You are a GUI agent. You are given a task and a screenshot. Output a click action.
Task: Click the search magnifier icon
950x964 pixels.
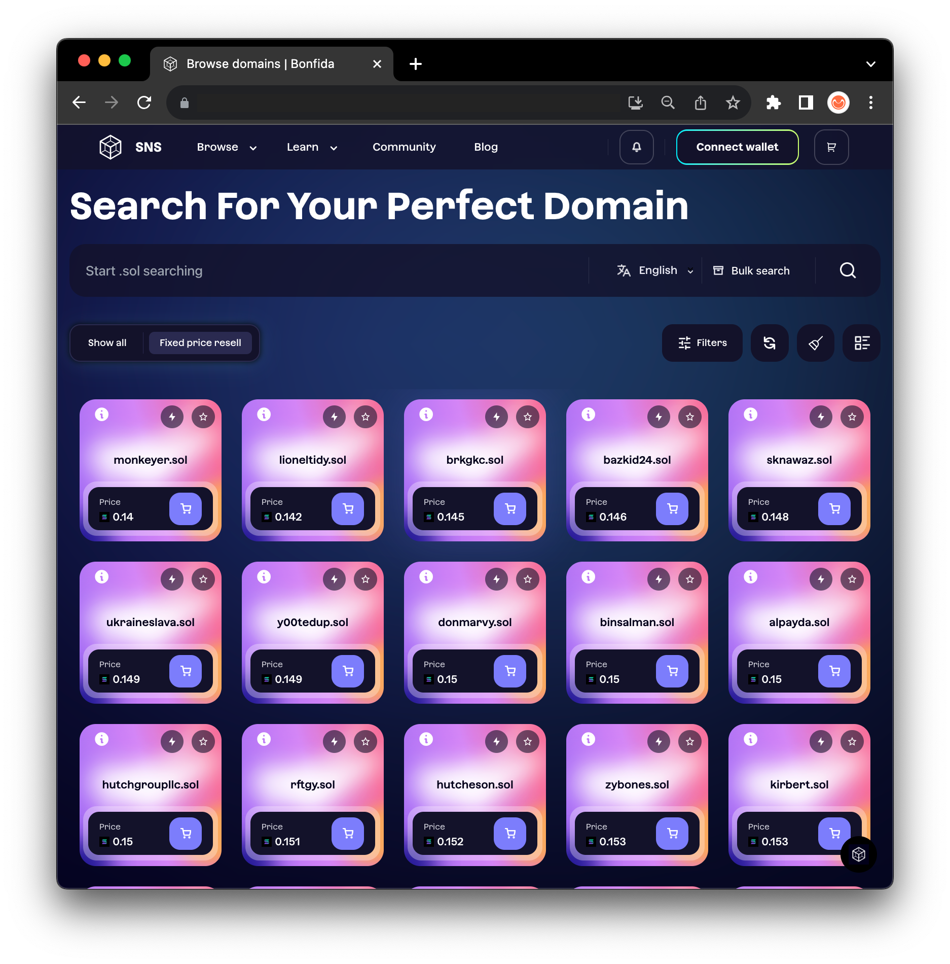tap(848, 270)
